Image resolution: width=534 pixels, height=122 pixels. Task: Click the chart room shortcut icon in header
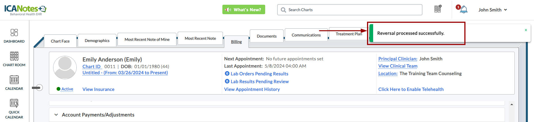pyautogui.click(x=438, y=9)
